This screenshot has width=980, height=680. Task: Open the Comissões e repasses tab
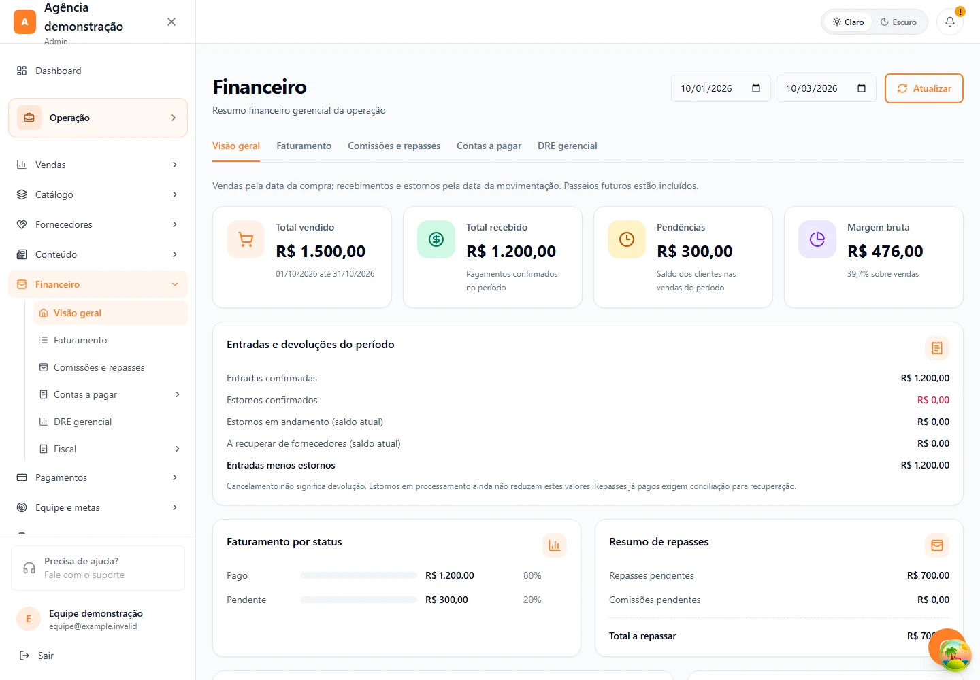point(394,146)
